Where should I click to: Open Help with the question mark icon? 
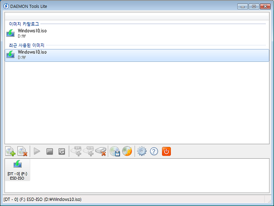tap(154, 151)
